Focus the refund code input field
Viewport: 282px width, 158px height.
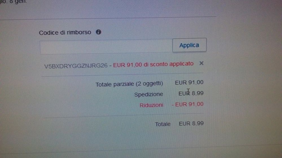[106, 47]
